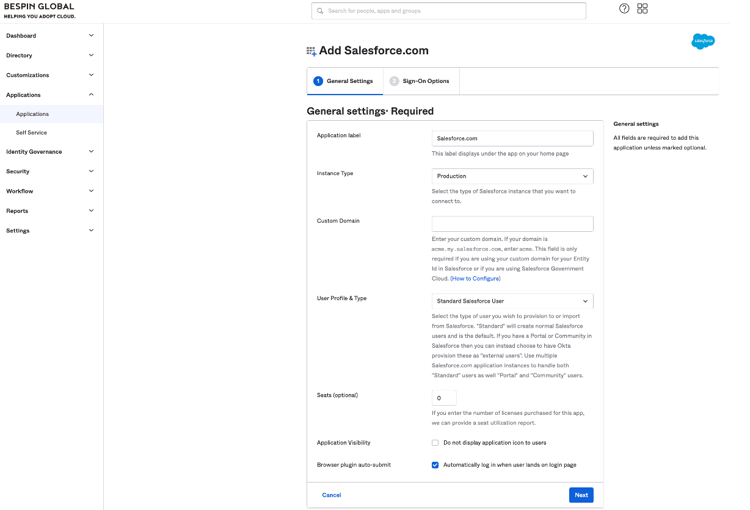
Task: Click the Bespin Global logo
Action: (x=40, y=10)
